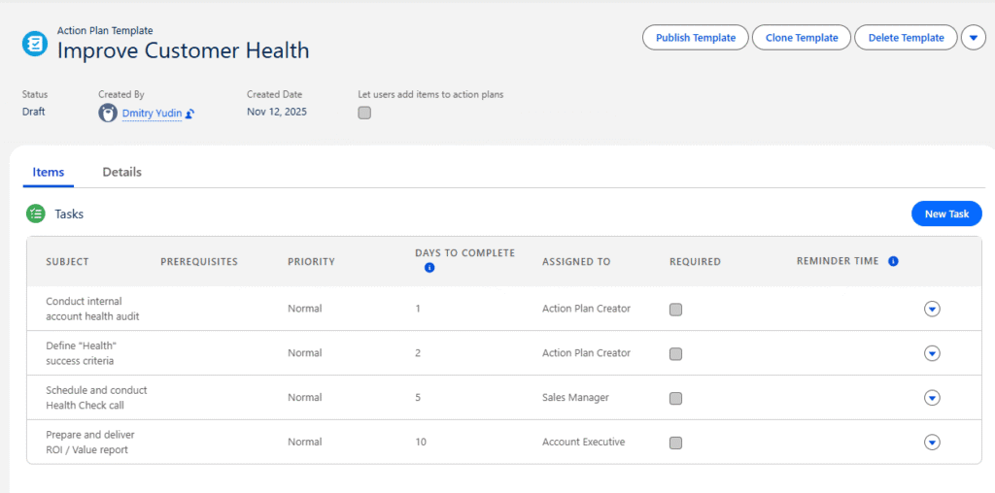Check Required for the Health Check call task

point(676,398)
